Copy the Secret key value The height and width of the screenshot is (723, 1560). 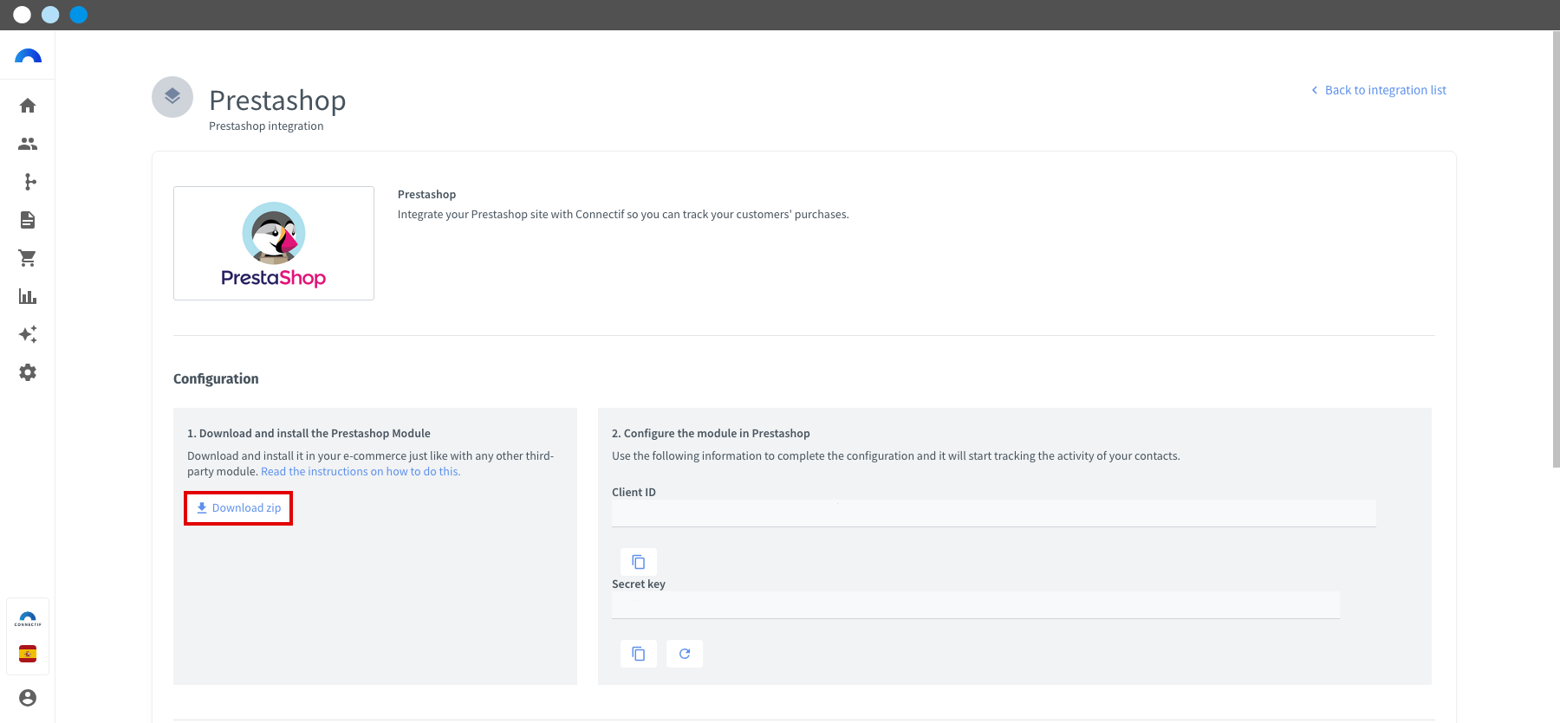pyautogui.click(x=639, y=654)
